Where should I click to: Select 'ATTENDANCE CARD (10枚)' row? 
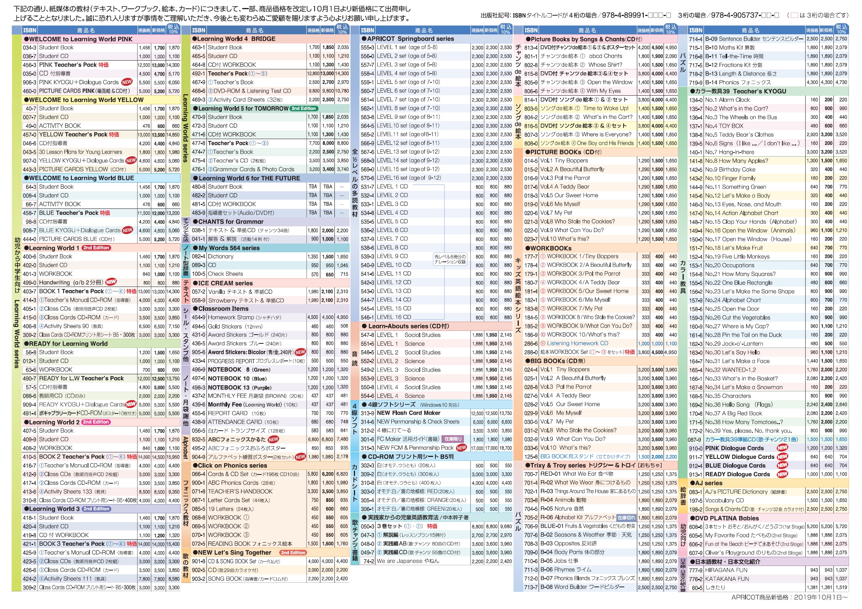click(x=270, y=422)
